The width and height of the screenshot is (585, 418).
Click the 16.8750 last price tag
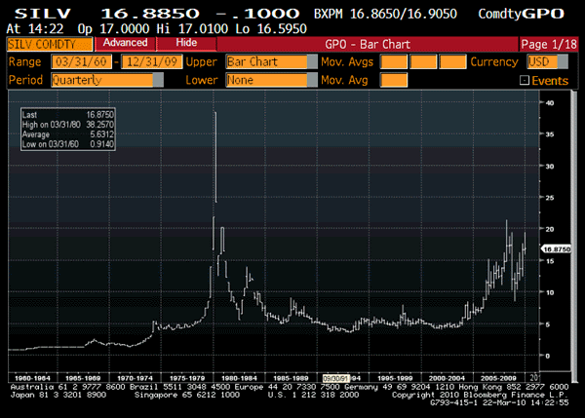[556, 249]
